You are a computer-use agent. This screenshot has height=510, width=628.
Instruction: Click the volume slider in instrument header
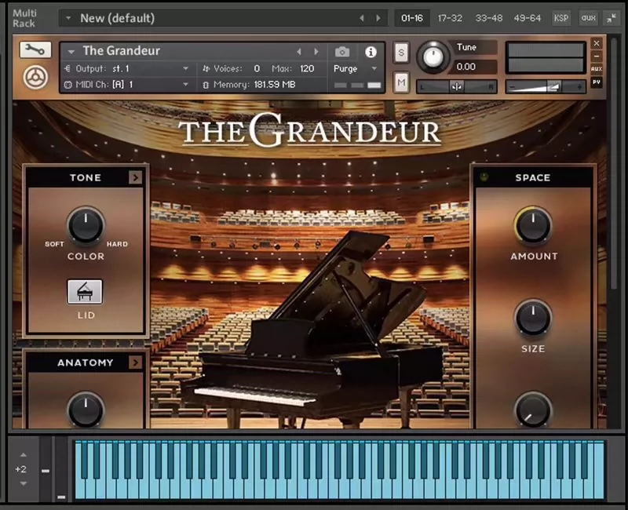click(546, 86)
